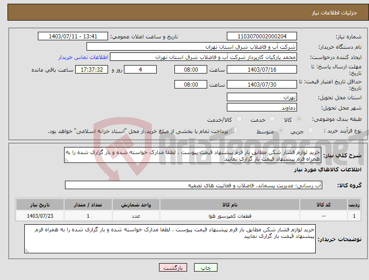Click the announcement date field 1403/07/11 - 13:41

(x=73, y=37)
